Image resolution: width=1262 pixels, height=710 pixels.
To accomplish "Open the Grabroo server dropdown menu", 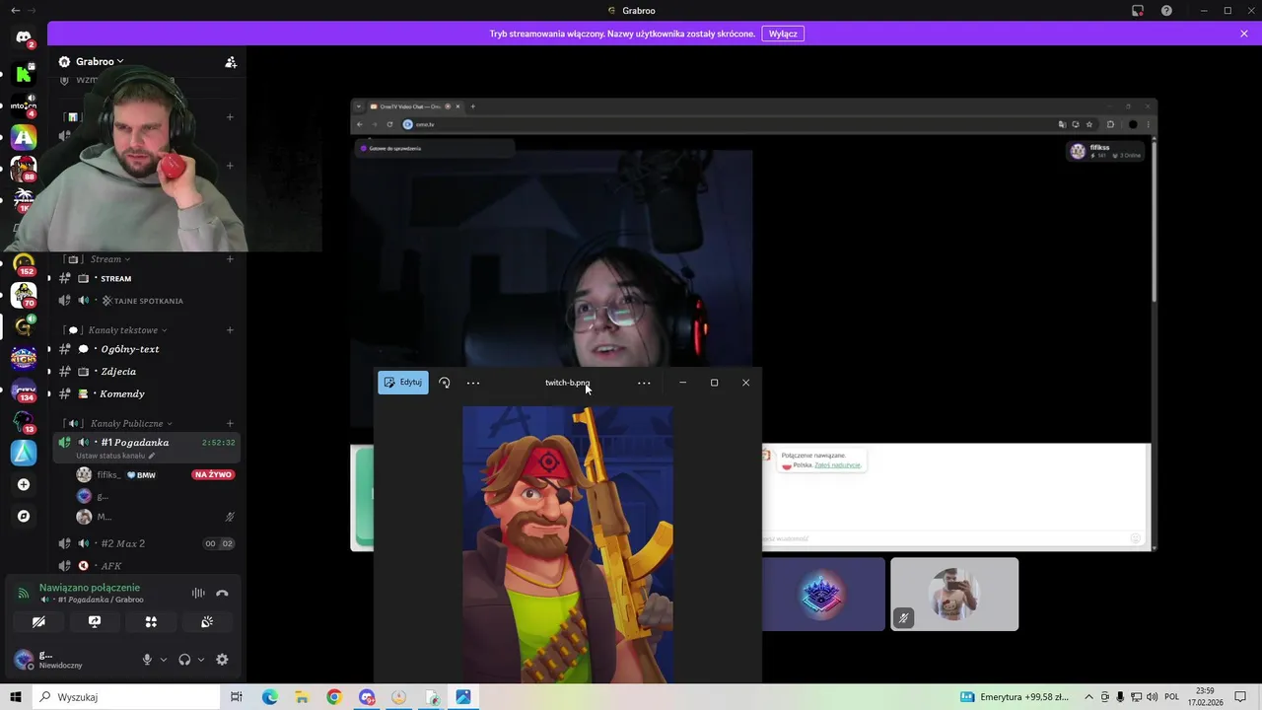I will (x=93, y=61).
